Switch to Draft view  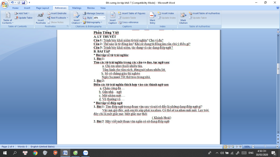pos(240,147)
